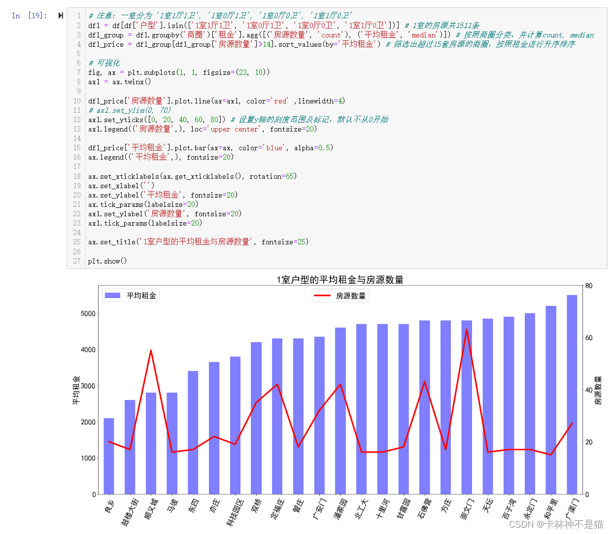611x534 pixels.
Task: Click x-axis label 科技园区
Action: 236,512
